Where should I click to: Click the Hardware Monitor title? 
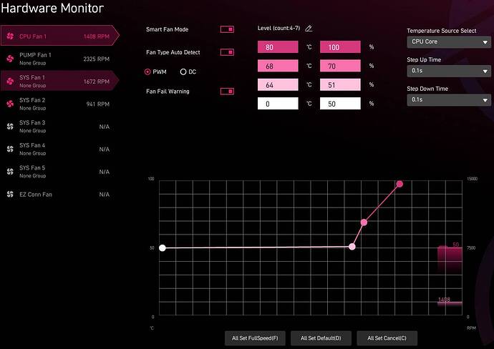tap(52, 8)
